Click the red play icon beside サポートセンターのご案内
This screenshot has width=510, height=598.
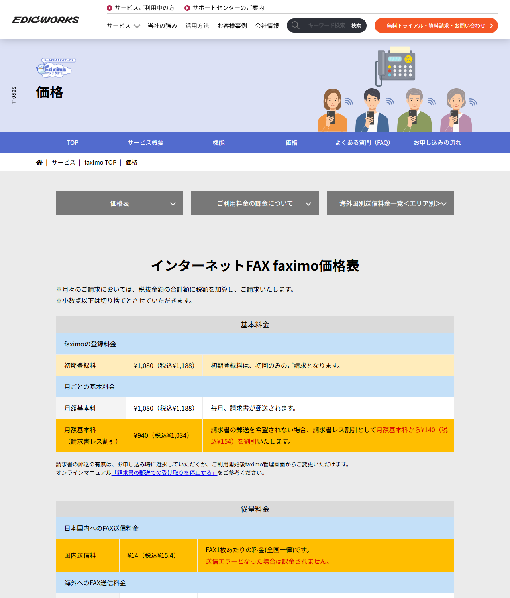pyautogui.click(x=187, y=8)
